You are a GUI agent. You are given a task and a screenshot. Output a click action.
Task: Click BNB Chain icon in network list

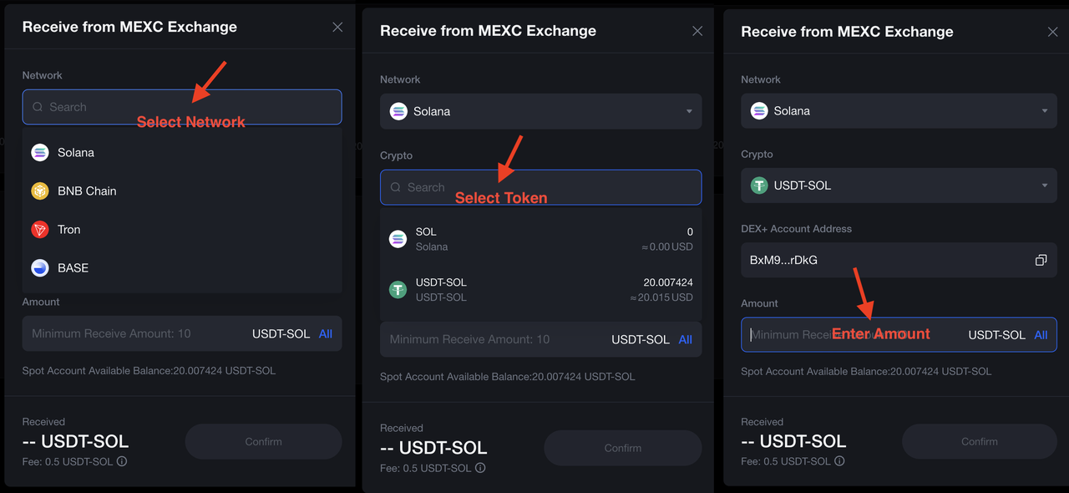click(x=40, y=191)
